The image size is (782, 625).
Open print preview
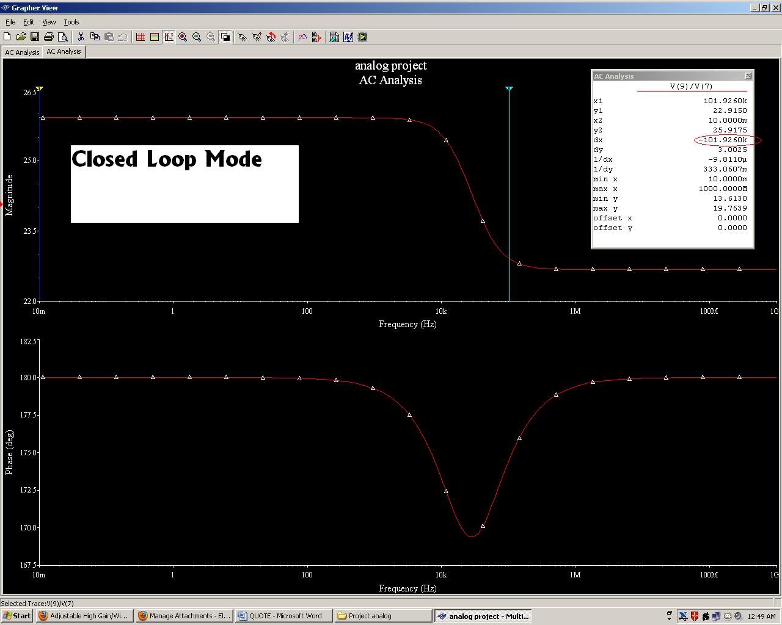(62, 37)
